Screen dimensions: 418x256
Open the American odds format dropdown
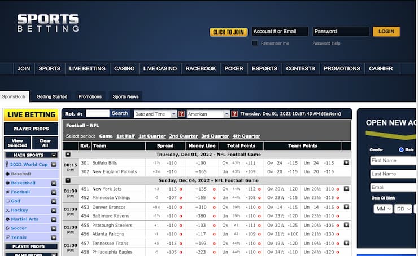pos(208,114)
